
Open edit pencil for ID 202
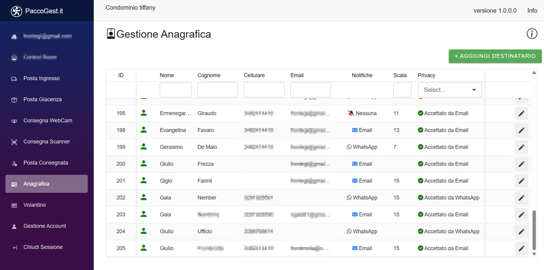[x=521, y=198]
